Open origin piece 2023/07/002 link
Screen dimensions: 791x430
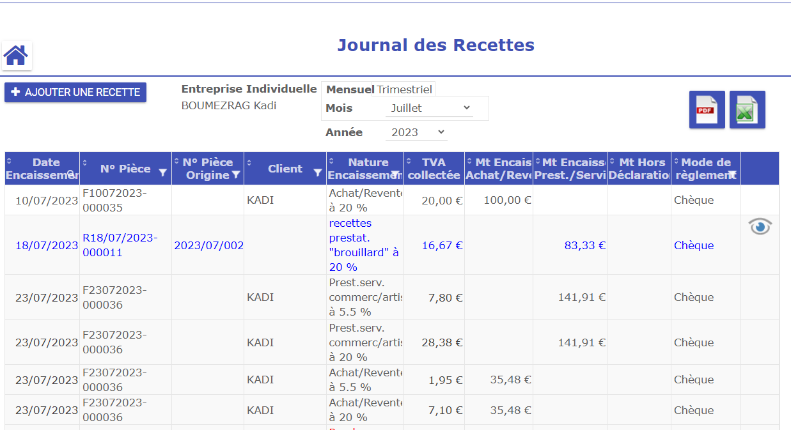point(208,245)
